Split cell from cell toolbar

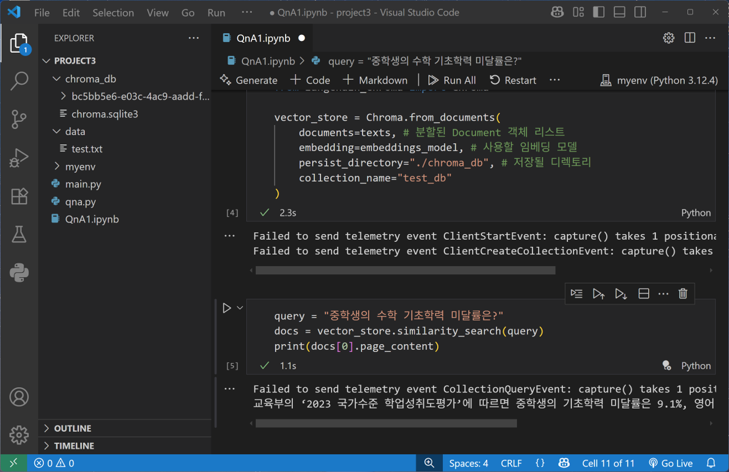pos(644,294)
